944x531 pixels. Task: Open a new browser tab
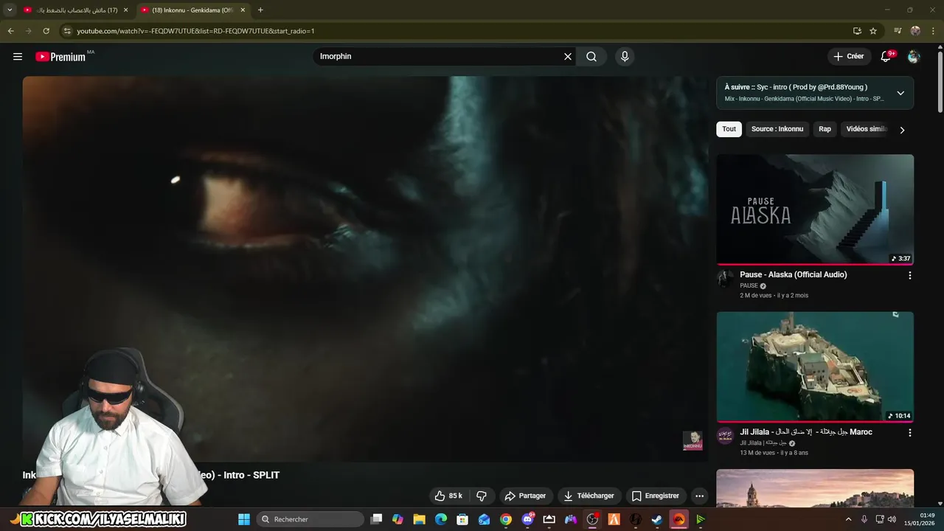point(260,10)
